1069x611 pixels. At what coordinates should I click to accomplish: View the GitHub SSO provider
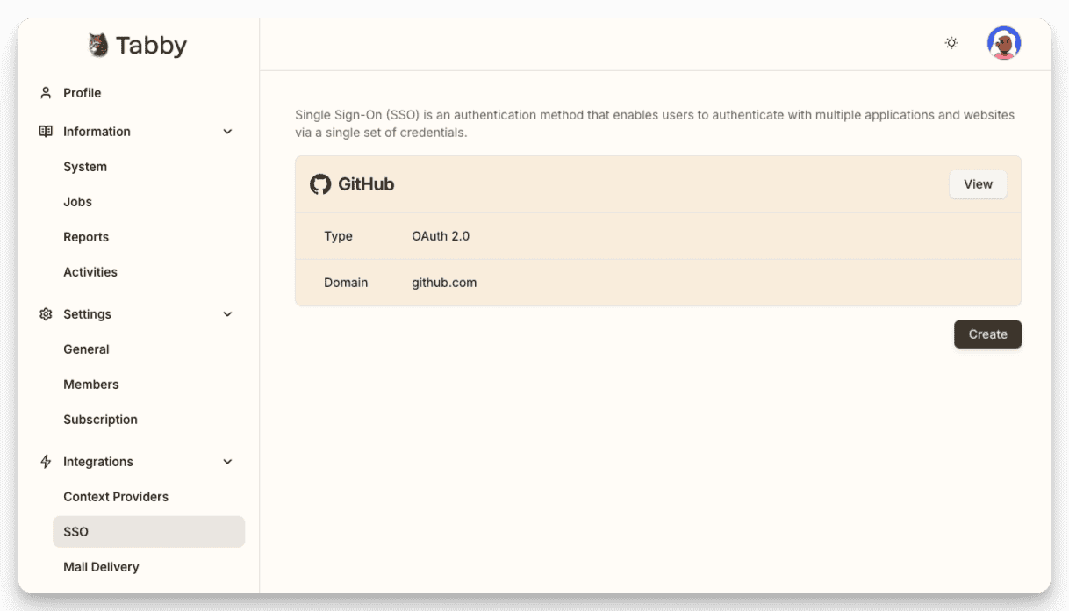coord(978,184)
